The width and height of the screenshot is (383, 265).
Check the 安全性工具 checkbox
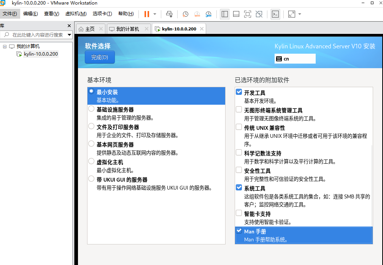pos(239,170)
